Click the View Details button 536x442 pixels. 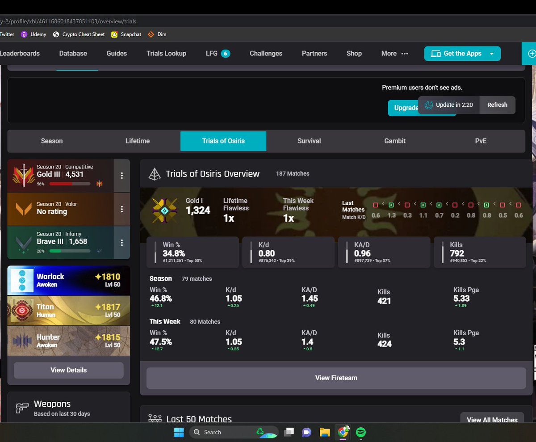pyautogui.click(x=68, y=370)
